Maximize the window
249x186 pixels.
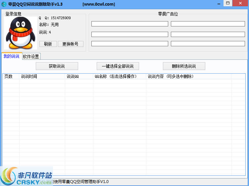pyautogui.click(x=228, y=3)
